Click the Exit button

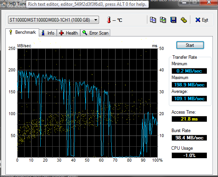202,20
